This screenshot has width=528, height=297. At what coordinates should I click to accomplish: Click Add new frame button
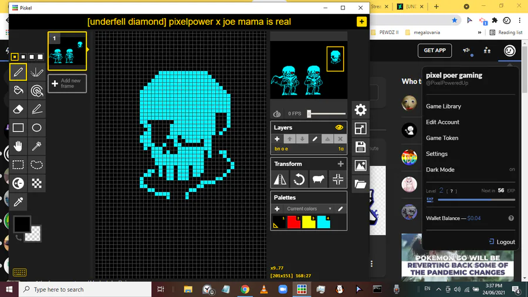point(67,83)
